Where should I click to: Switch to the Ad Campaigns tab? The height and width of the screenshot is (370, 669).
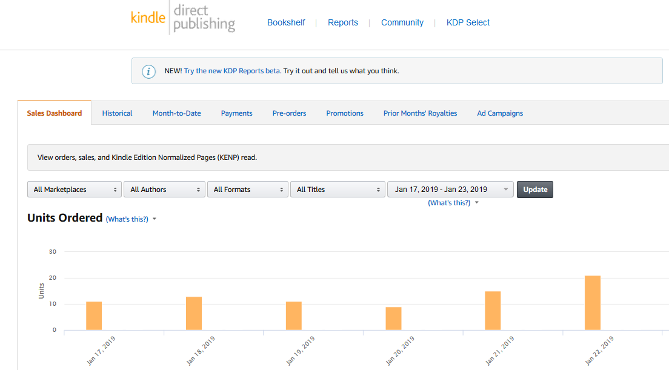pos(499,113)
